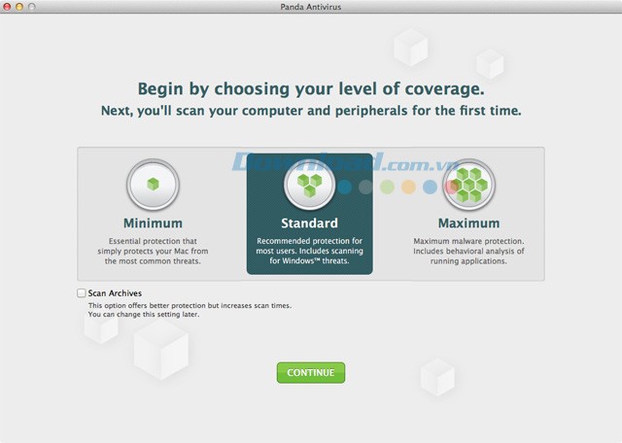
Task: Click the "Standard" coverage title
Action: (x=309, y=223)
